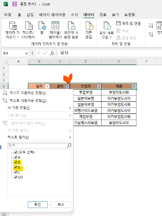The width and height of the screenshot is (162, 216).
Task: Click the ascending sort icon in ribbon
Action: coord(151,26)
